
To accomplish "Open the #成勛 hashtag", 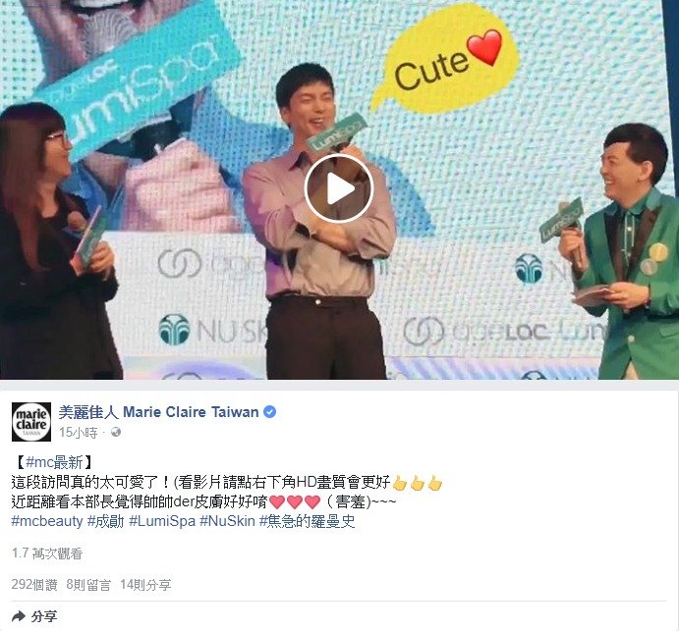I will 106,521.
